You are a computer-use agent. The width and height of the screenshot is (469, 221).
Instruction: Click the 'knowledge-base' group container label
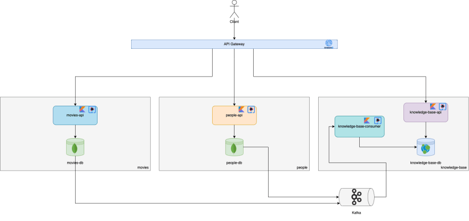(x=454, y=168)
